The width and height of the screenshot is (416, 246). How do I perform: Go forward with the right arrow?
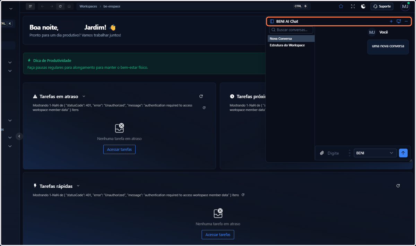52,6
